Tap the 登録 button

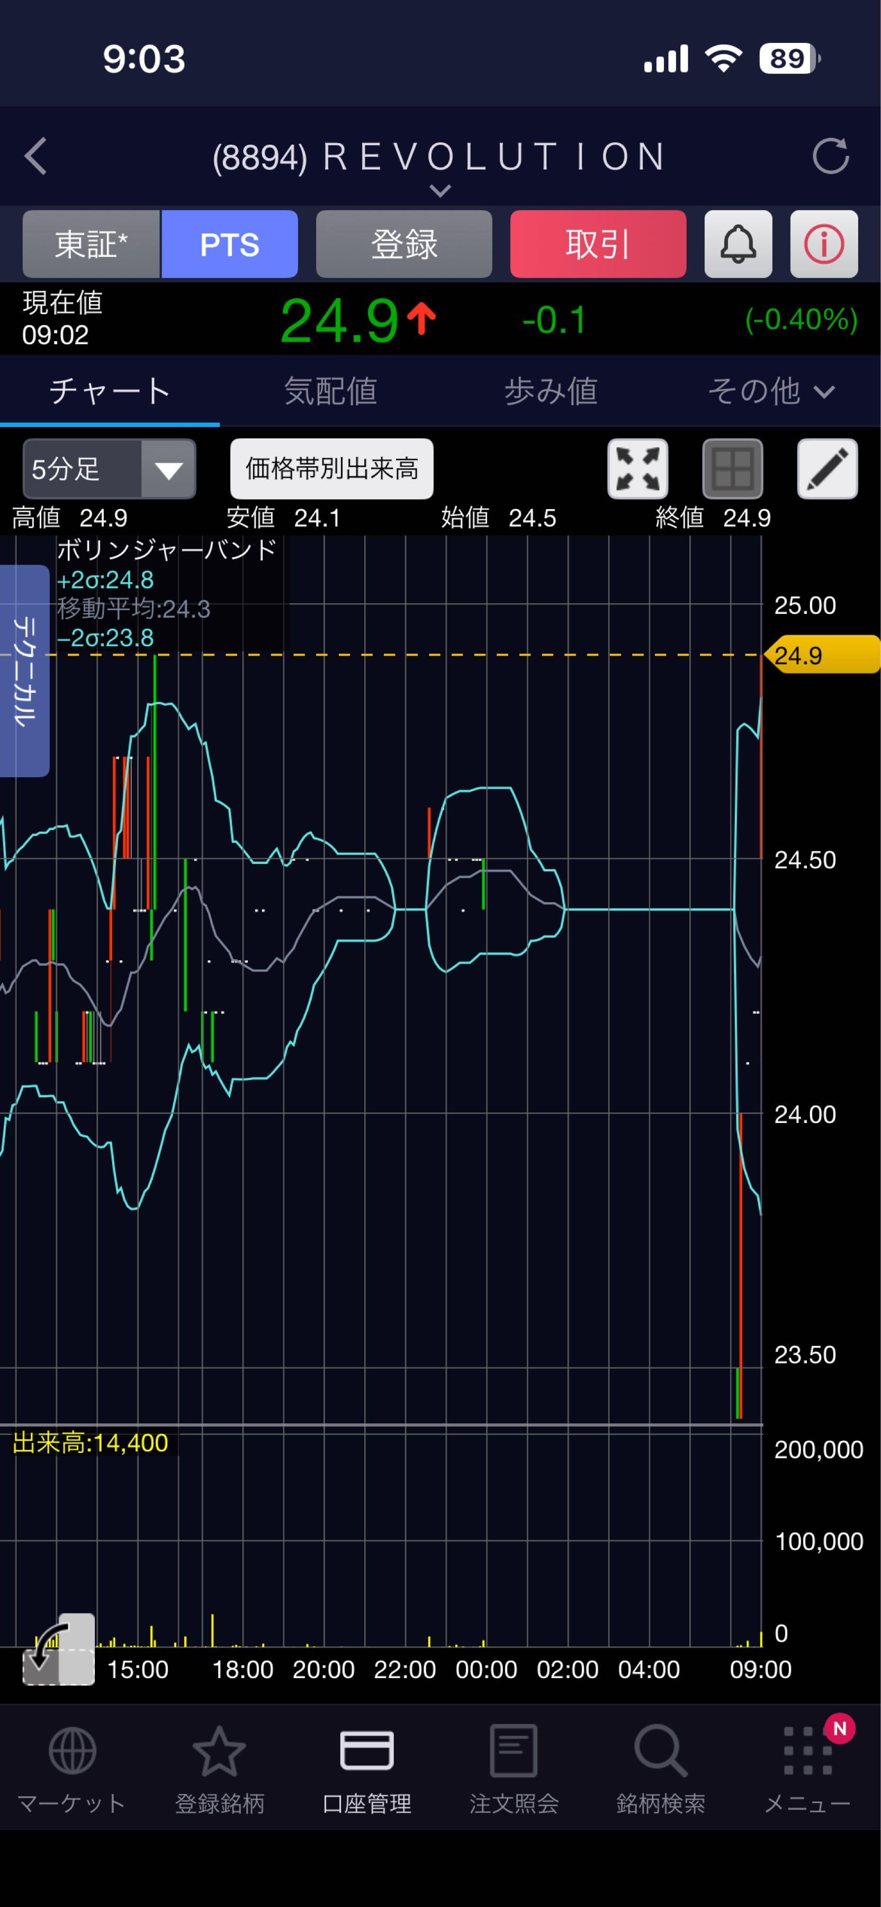(x=404, y=244)
